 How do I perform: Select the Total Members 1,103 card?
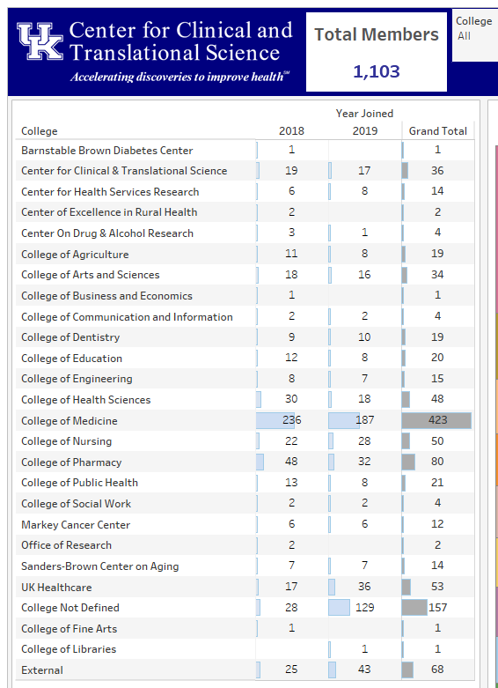tap(376, 52)
